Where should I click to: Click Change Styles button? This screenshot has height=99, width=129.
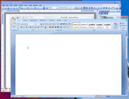pyautogui.click(x=116, y=26)
